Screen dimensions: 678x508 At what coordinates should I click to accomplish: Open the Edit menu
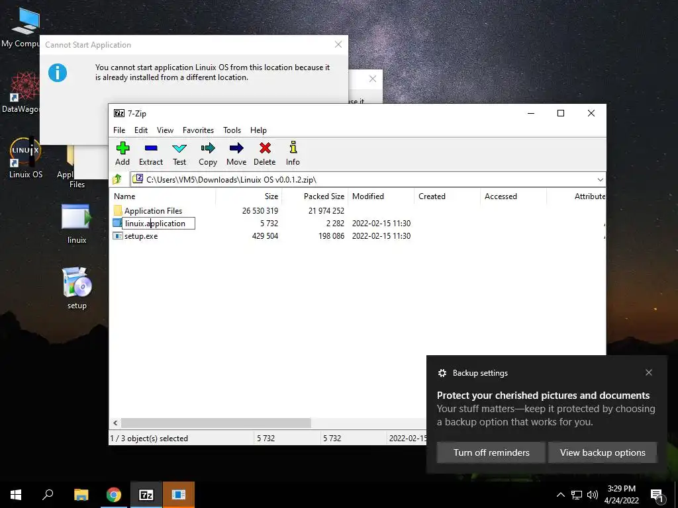[x=141, y=130]
